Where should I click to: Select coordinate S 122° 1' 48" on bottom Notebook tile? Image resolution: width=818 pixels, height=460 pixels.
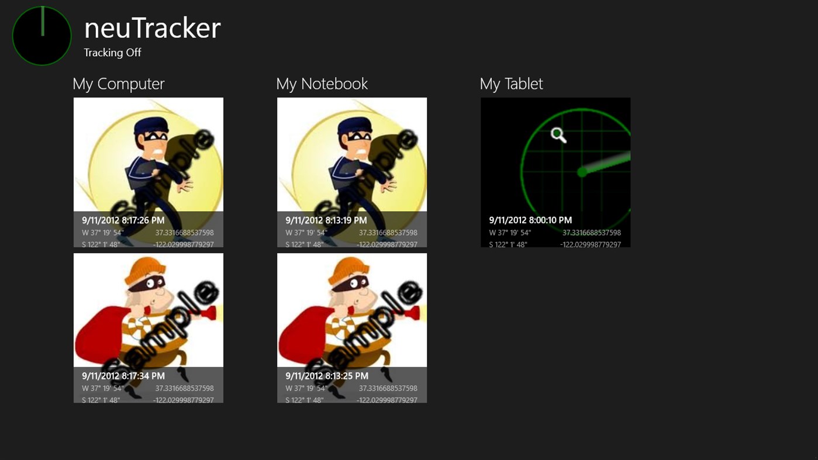304,400
